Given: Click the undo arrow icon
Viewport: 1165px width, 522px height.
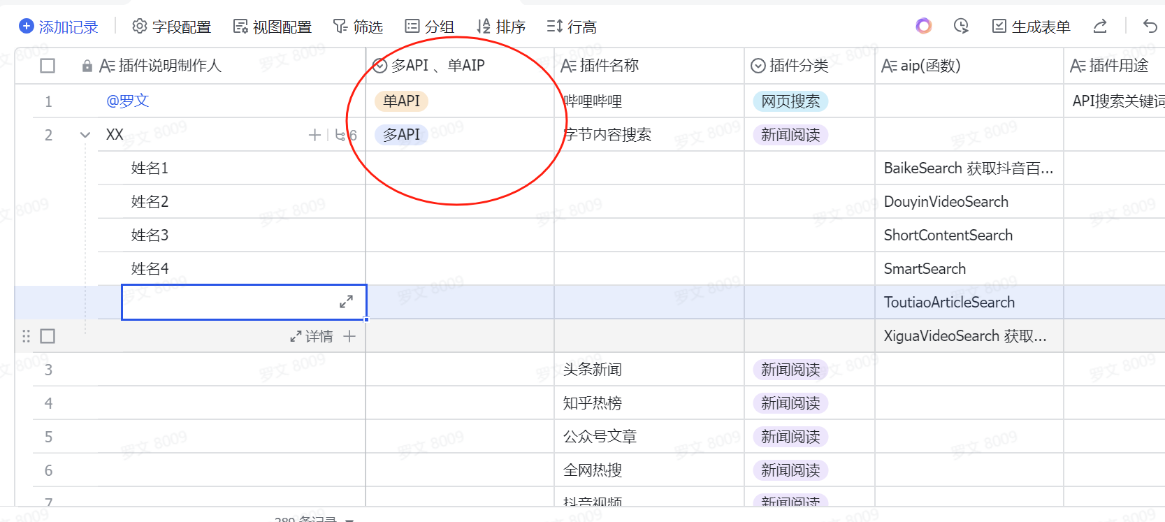Looking at the screenshot, I should point(1150,26).
